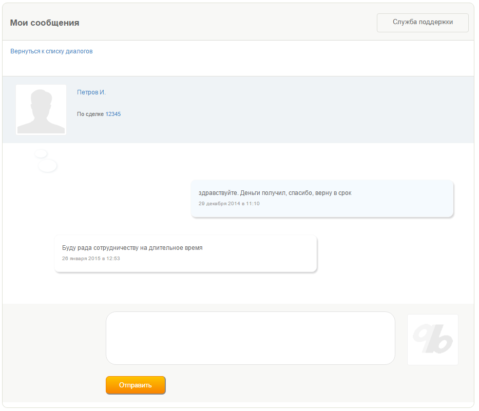Open the Служба поддержки support button
Image resolution: width=479 pixels, height=411 pixels.
(x=423, y=23)
